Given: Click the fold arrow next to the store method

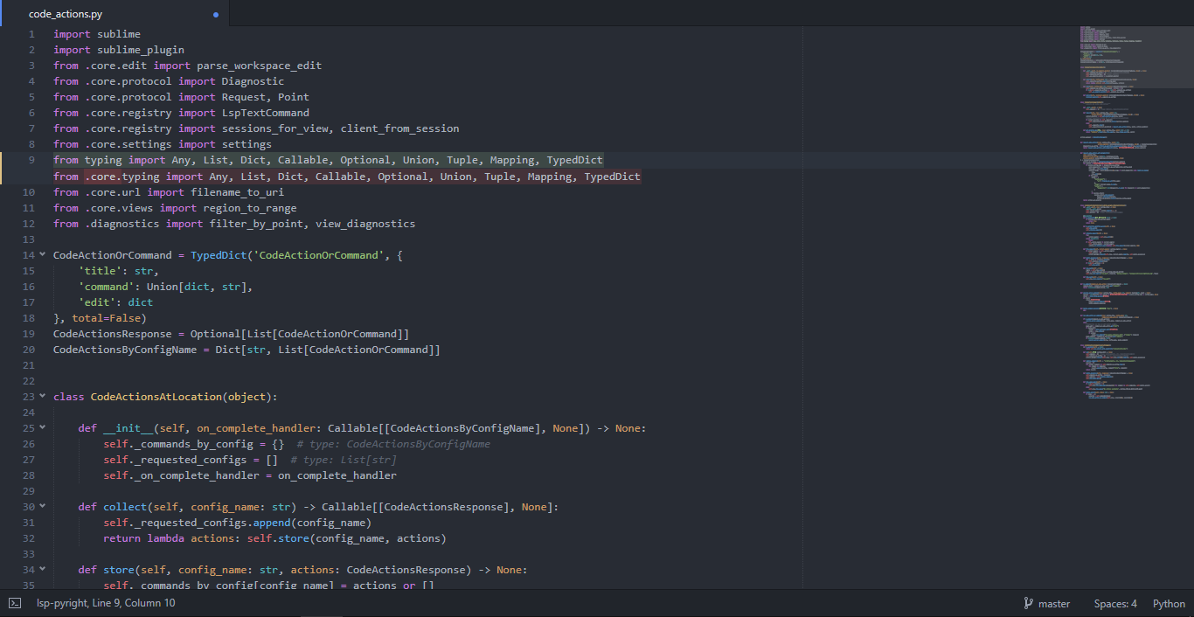Looking at the screenshot, I should coord(42,569).
